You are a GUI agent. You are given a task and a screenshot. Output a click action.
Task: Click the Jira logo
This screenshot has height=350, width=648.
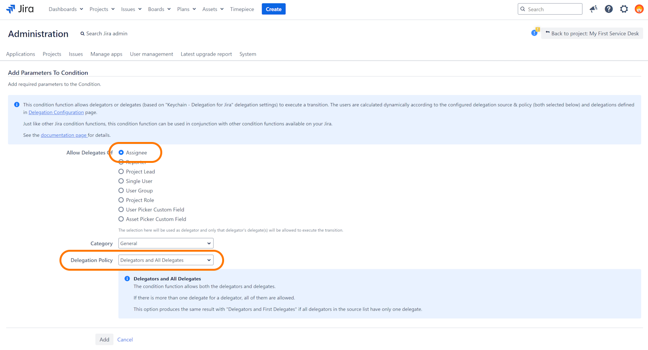[20, 9]
